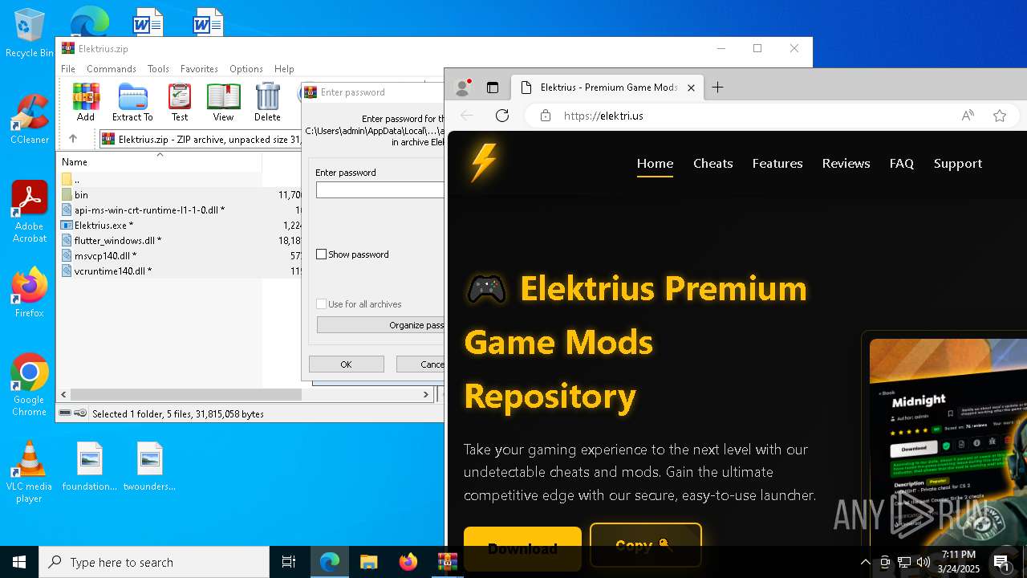Go to FAQ section link

[x=902, y=164]
